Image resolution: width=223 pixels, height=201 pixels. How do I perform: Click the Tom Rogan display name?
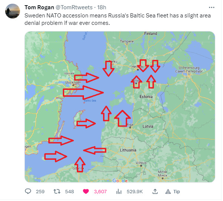pyautogui.click(x=39, y=7)
